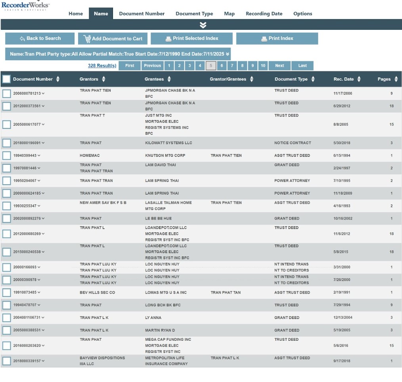Image resolution: width=402 pixels, height=382 pixels.
Task: Tick the checkbox for document 2018000196091
Action: pos(6,143)
